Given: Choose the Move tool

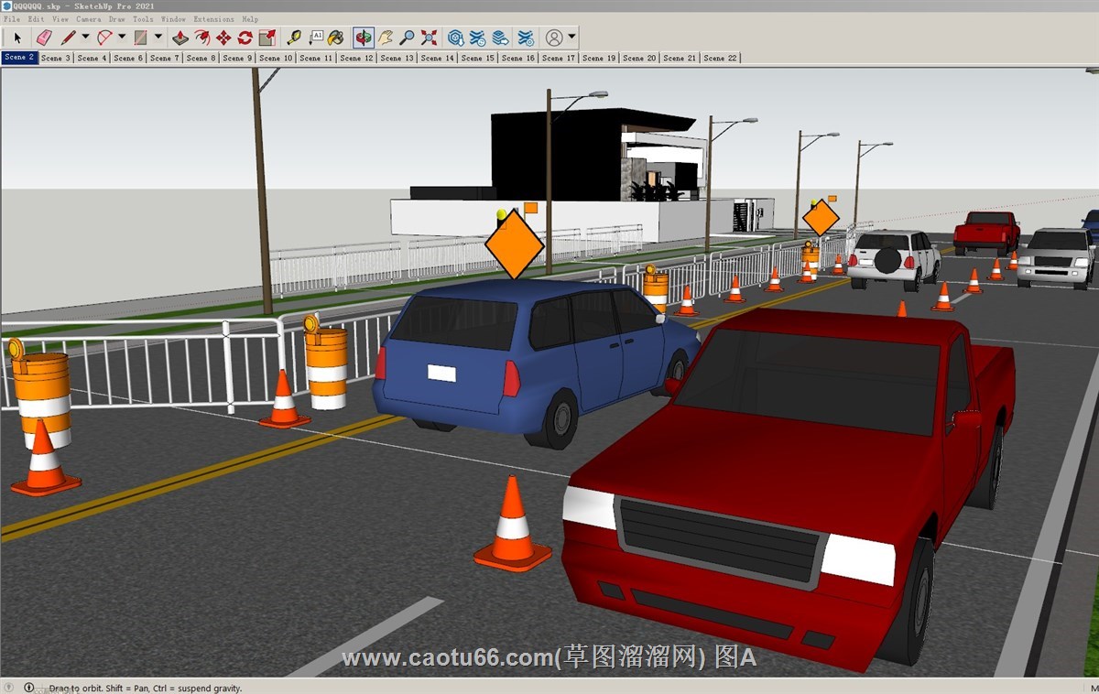Looking at the screenshot, I should 223,38.
